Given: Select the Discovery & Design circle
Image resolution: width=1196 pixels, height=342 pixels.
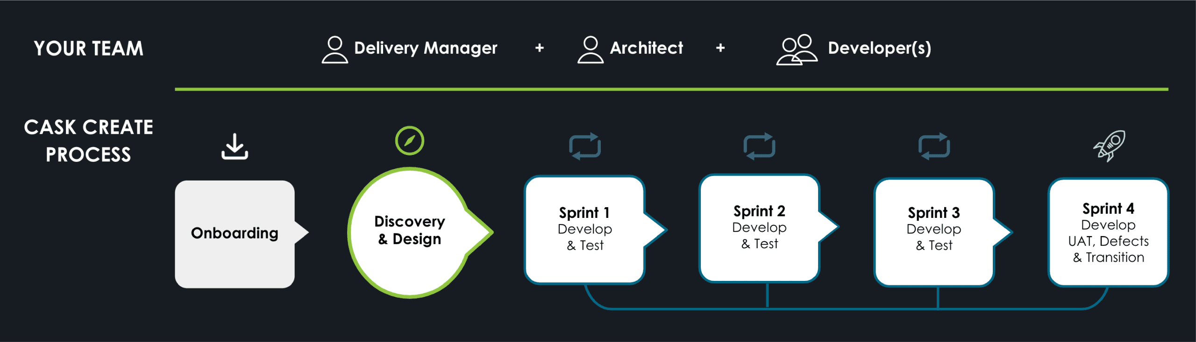Looking at the screenshot, I should click(x=420, y=232).
